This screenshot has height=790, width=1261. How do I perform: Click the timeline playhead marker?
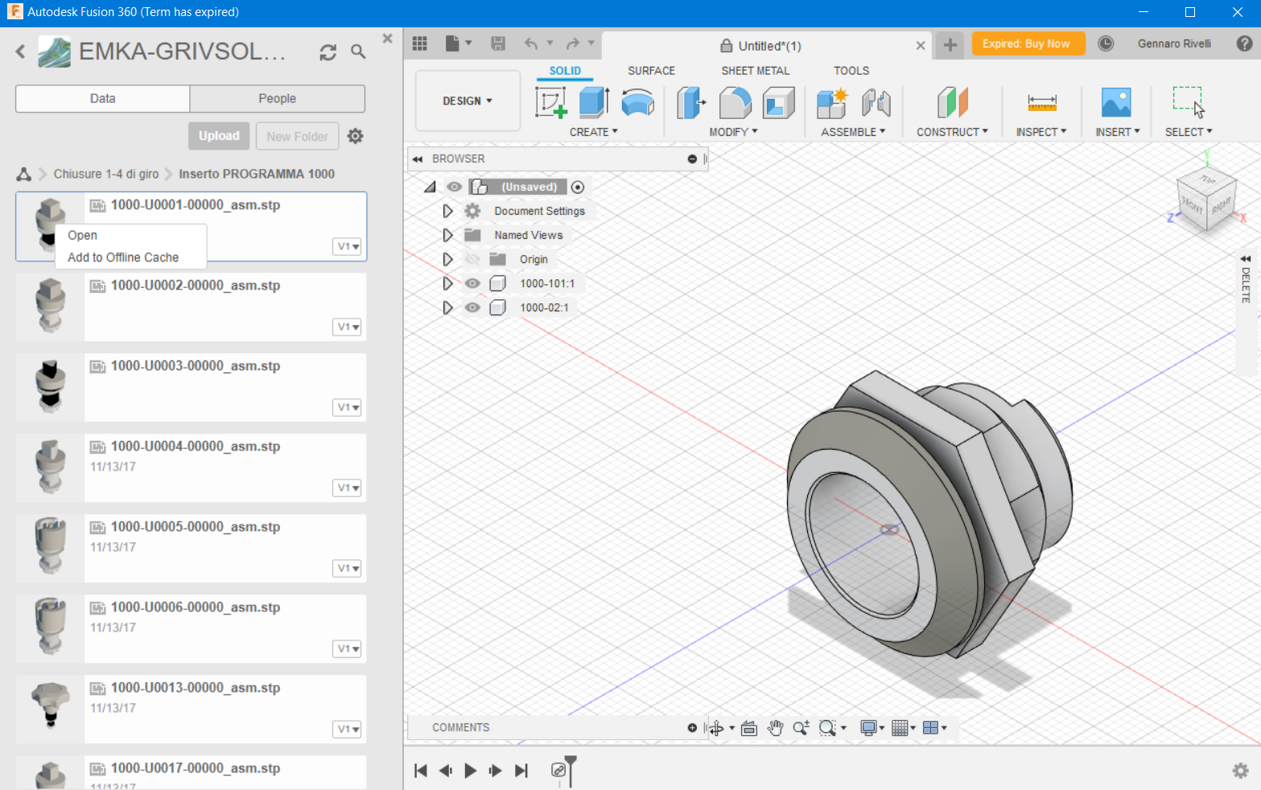pos(571,771)
